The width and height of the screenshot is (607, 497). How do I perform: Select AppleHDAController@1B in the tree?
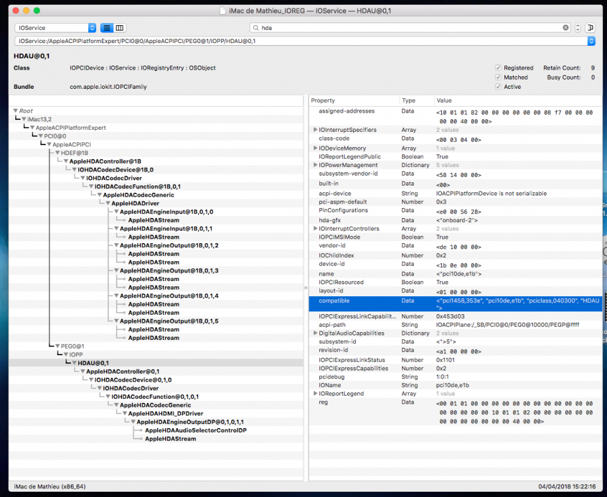point(105,162)
